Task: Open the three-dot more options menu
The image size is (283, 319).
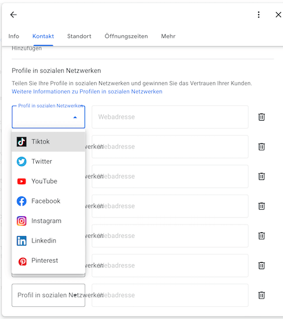Action: click(x=258, y=15)
